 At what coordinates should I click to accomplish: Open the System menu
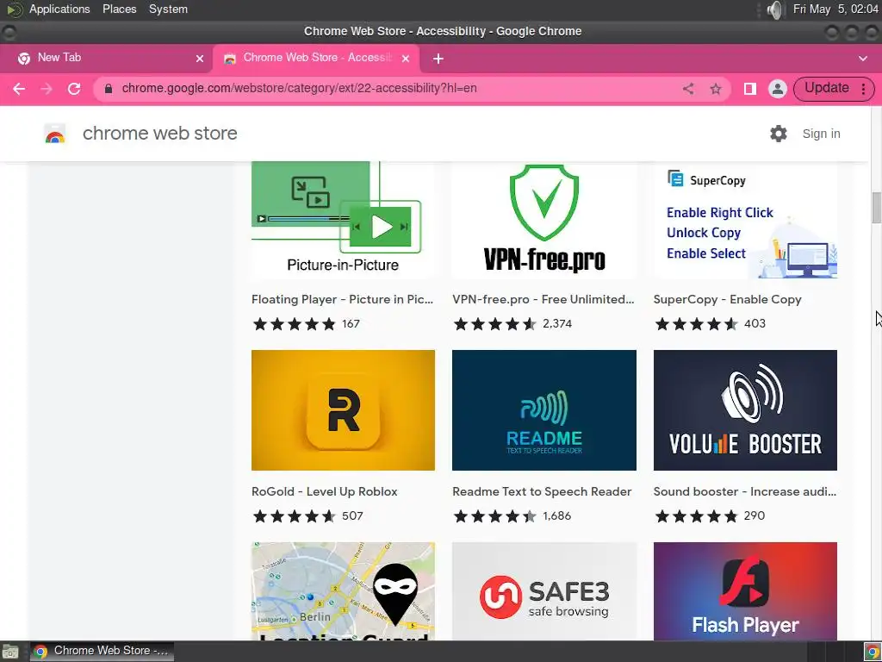click(168, 9)
